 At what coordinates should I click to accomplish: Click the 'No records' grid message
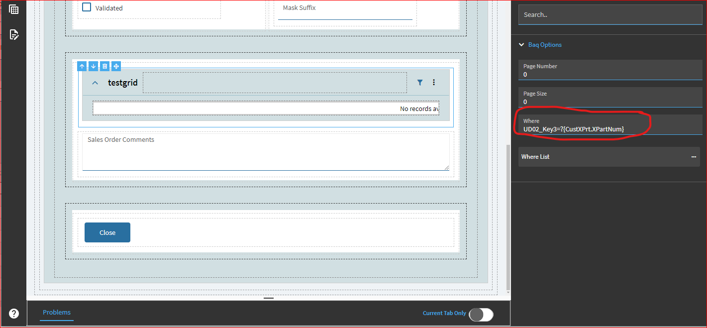tap(419, 109)
